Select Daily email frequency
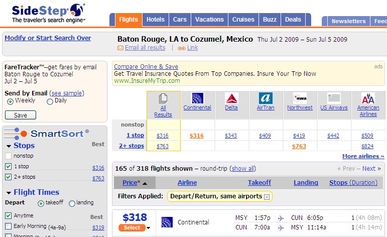Viewport: 387px width, 237px height. [50, 101]
